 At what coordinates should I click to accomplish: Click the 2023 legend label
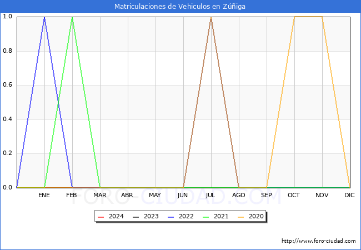point(151,217)
